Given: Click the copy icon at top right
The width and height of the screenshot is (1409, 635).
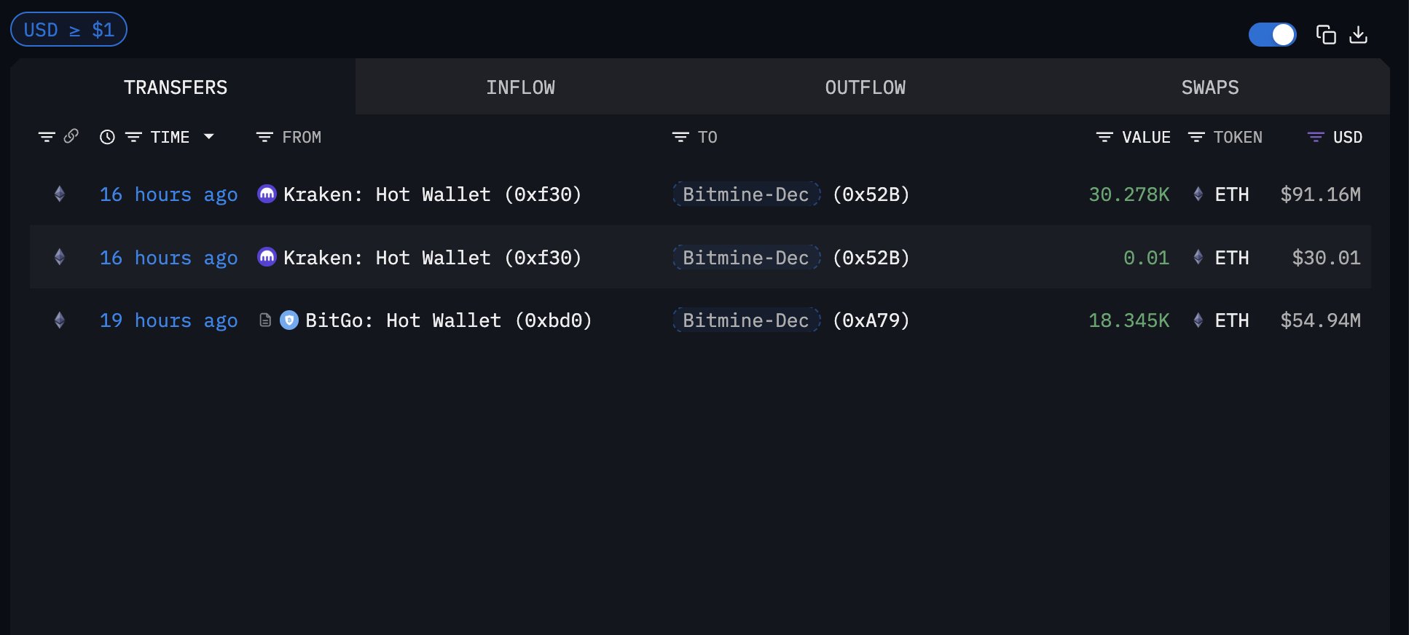Looking at the screenshot, I should (x=1326, y=35).
